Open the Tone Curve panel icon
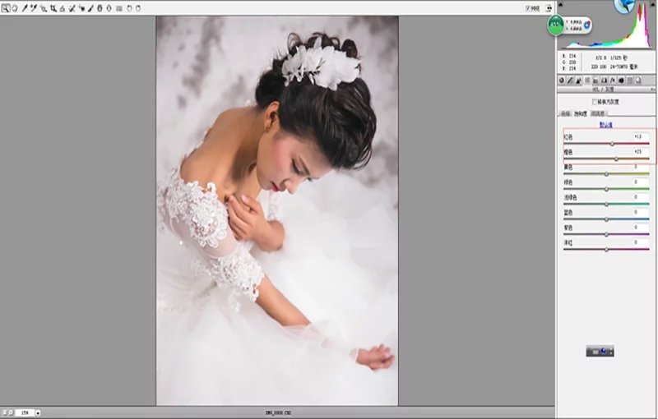658x419 pixels. pyautogui.click(x=570, y=80)
